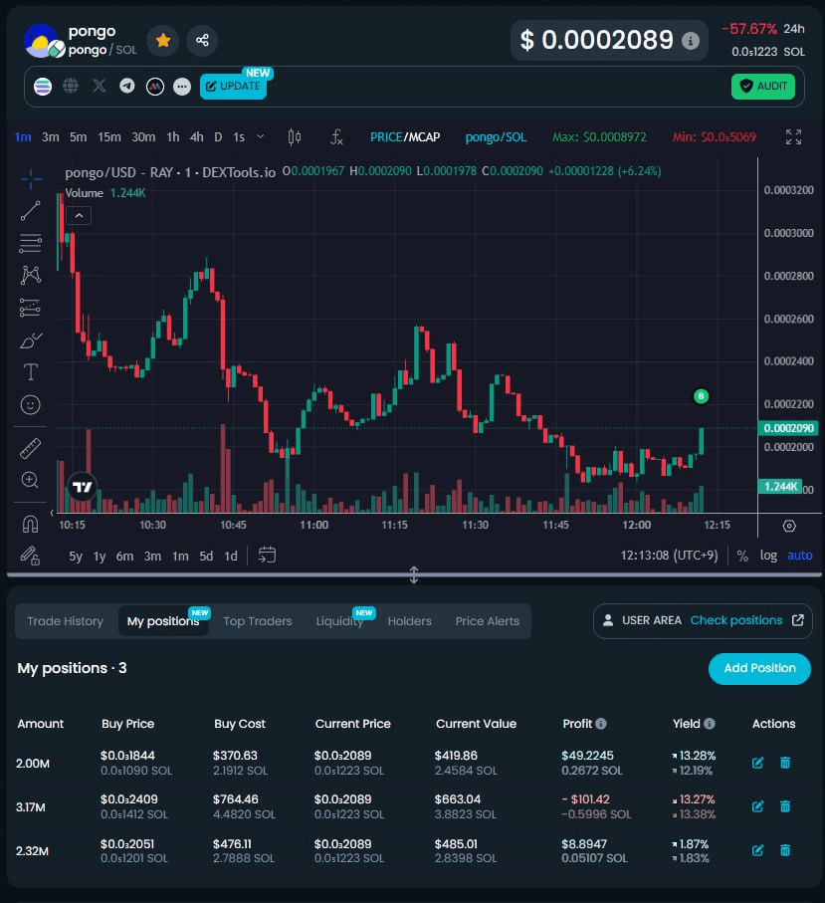Click the 0.0002090 current price label

coord(788,428)
